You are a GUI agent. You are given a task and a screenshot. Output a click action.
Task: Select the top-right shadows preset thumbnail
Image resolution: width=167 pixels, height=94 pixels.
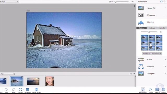pyautogui.click(x=159, y=38)
